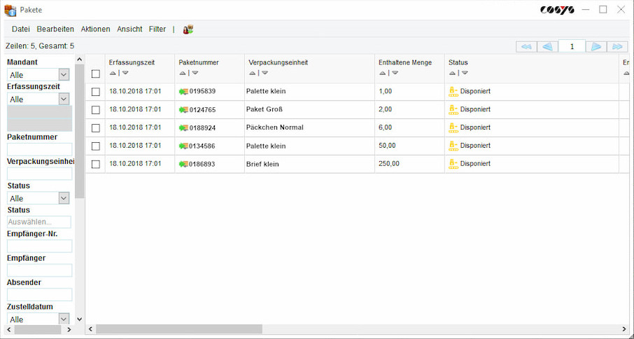This screenshot has width=634, height=339.
Task: Click green package icon for 0195839
Action: 184,92
